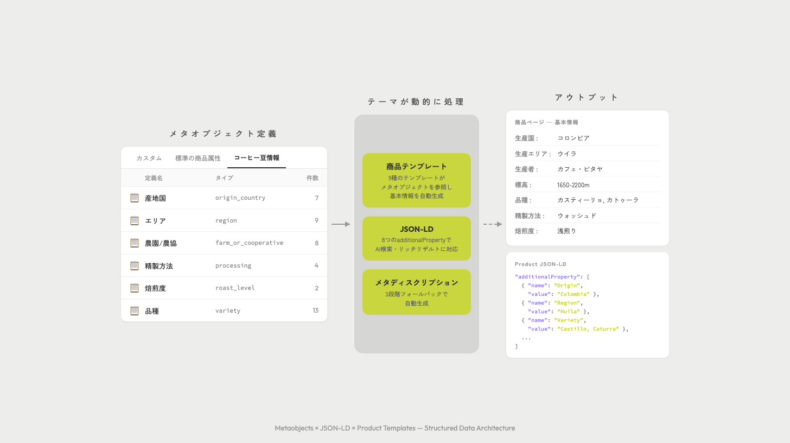Click the JSON-LD green card
Viewport: 790px width, 443px height.
[416, 238]
